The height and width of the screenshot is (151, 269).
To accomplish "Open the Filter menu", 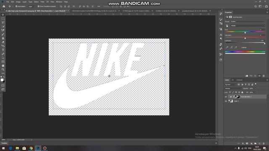I will pos(42,2).
